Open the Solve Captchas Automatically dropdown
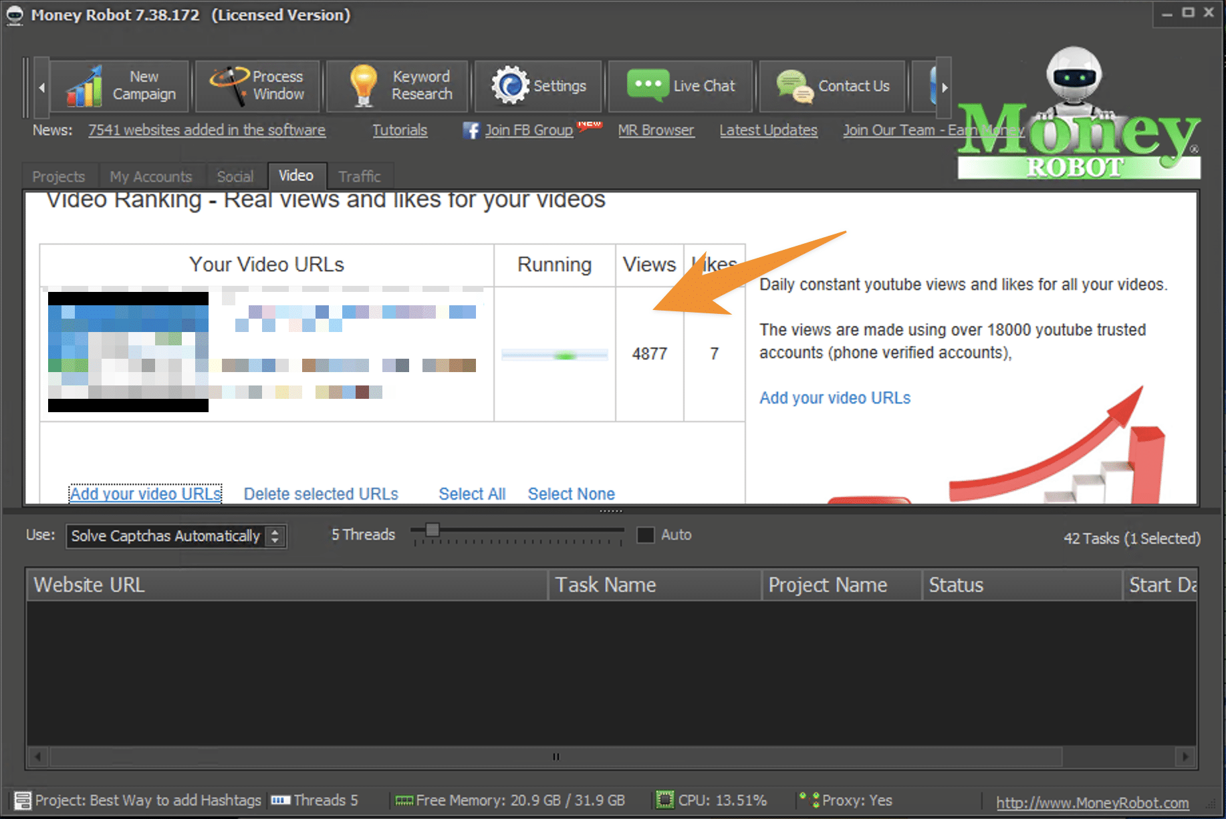The width and height of the screenshot is (1226, 819). (x=275, y=536)
